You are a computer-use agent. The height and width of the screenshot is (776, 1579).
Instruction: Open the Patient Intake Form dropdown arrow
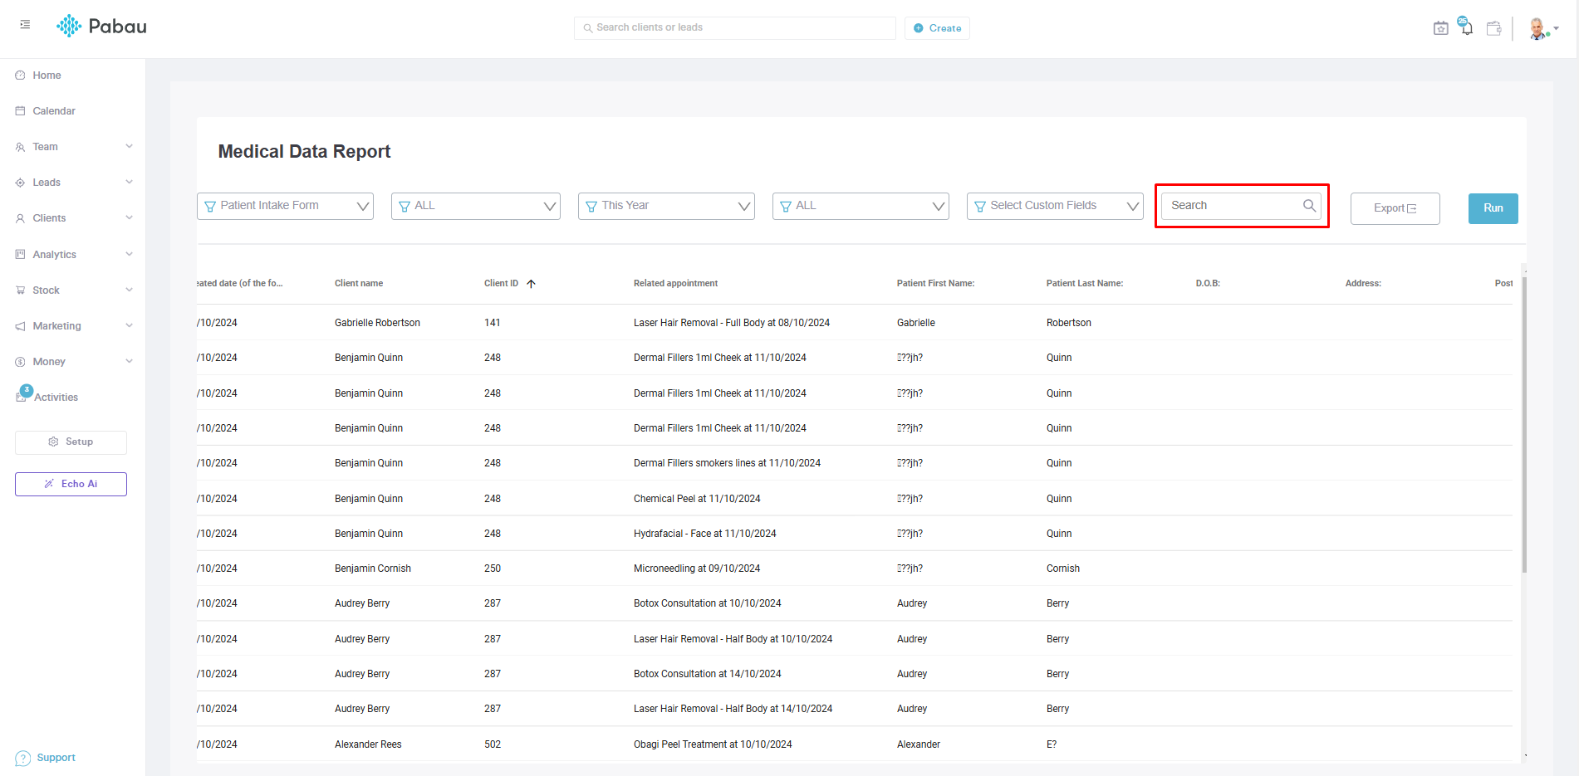point(363,207)
